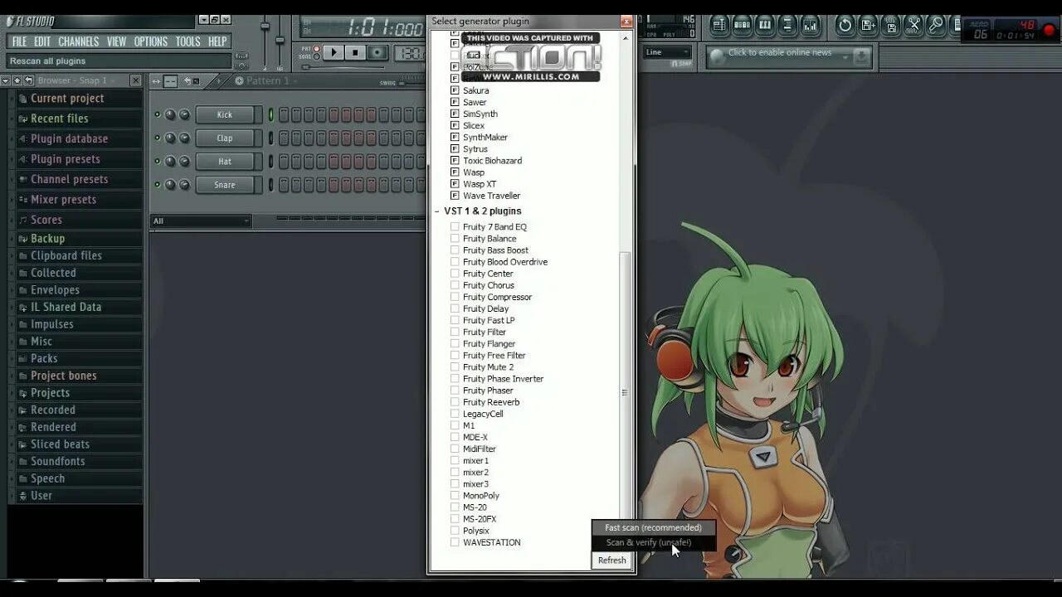This screenshot has height=597, width=1062.
Task: Click the Play transport button
Action: click(334, 52)
